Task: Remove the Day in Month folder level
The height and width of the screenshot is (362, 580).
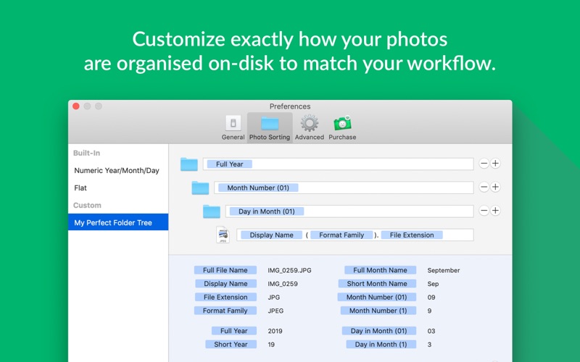Action: click(x=484, y=211)
